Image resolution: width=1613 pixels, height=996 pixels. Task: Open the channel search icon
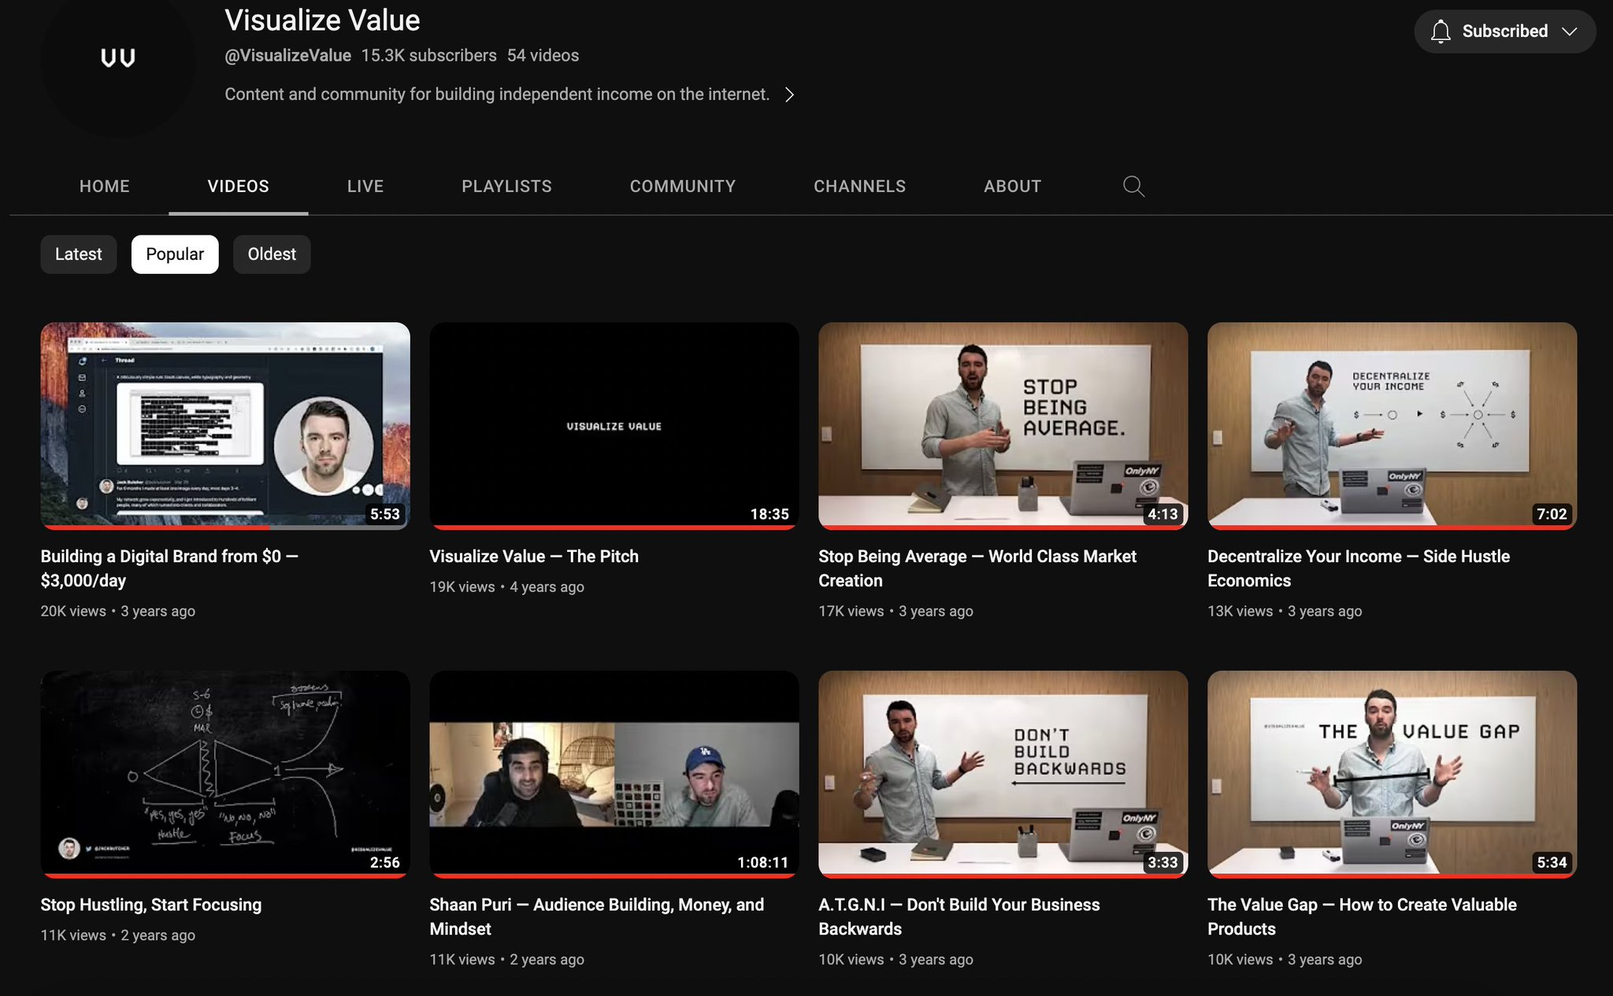click(1133, 186)
